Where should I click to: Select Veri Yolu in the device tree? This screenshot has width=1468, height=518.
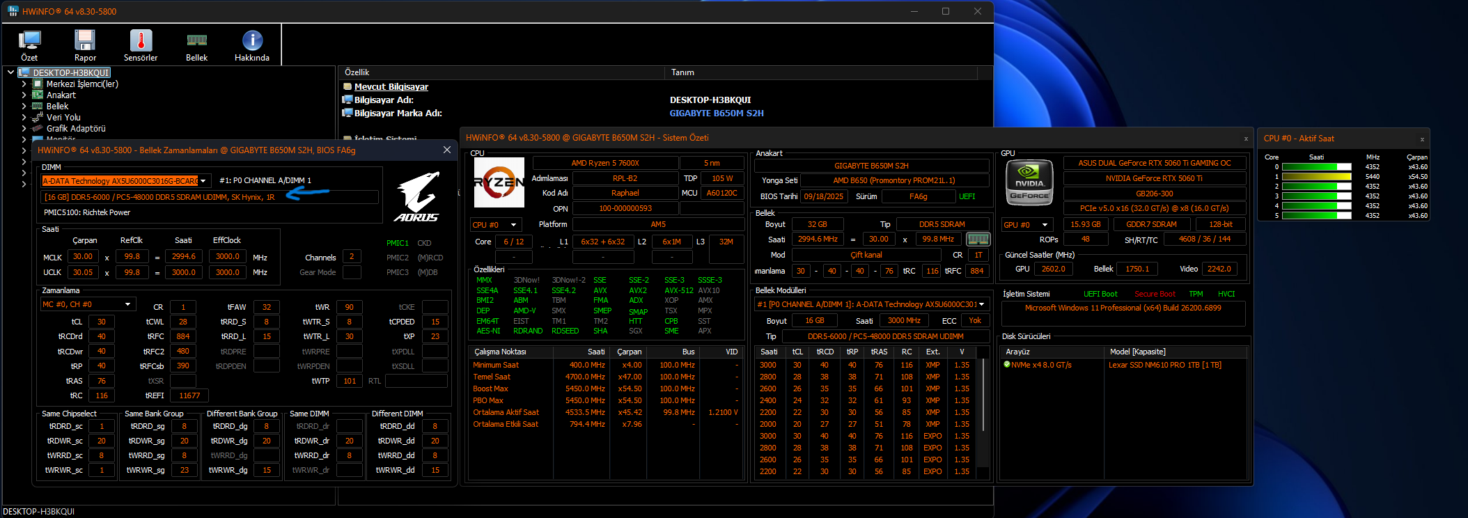tap(63, 117)
